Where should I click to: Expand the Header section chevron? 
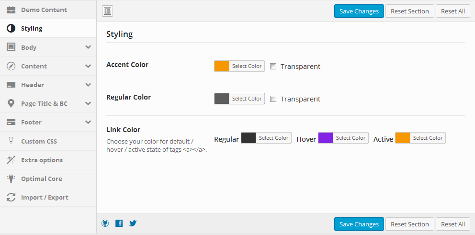tap(88, 85)
